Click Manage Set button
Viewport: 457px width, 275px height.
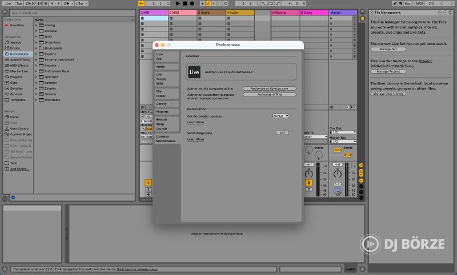pyautogui.click(x=388, y=49)
